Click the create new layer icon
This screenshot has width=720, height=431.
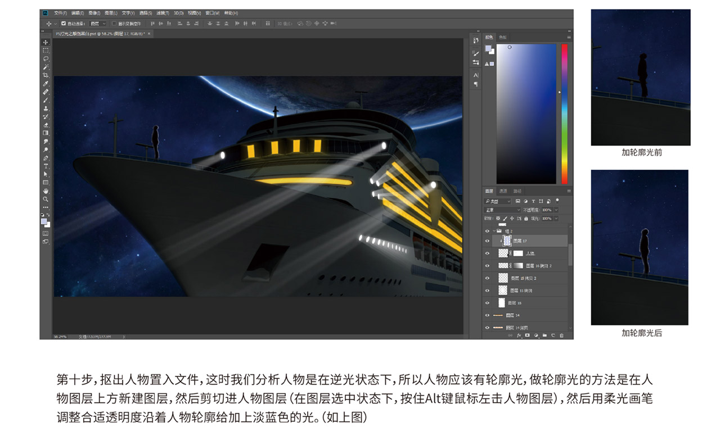tap(553, 335)
